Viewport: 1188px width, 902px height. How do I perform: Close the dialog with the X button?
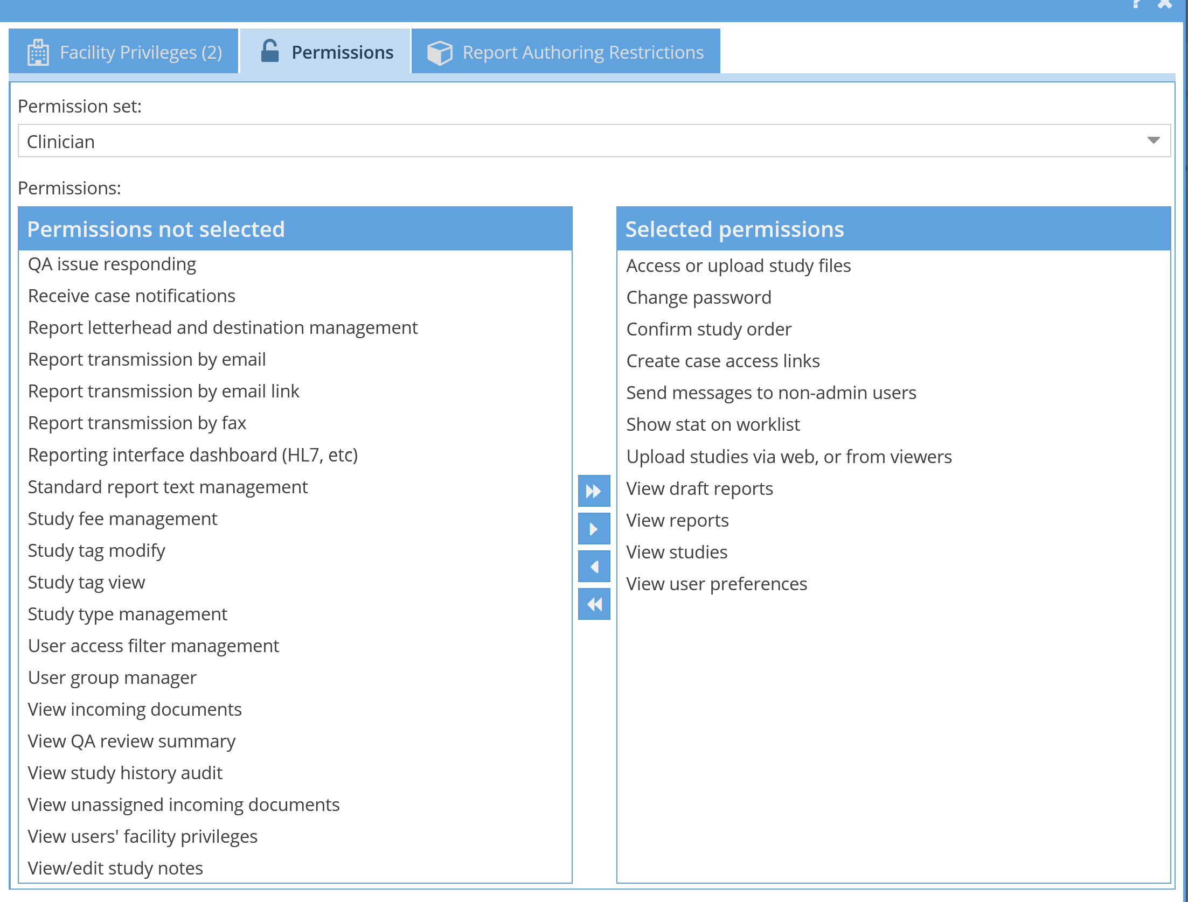1164,4
